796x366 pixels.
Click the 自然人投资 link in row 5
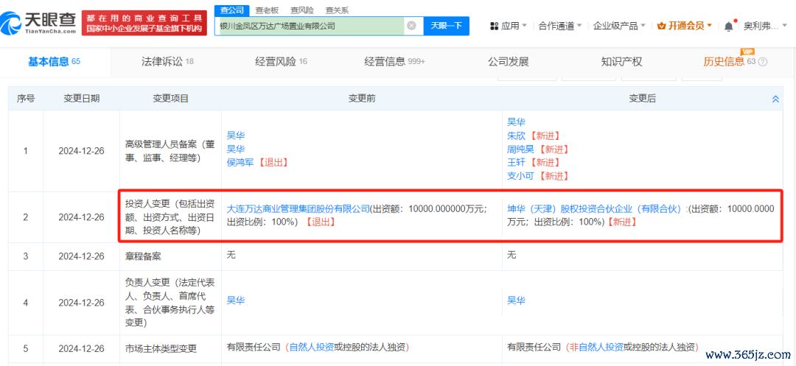(312, 347)
